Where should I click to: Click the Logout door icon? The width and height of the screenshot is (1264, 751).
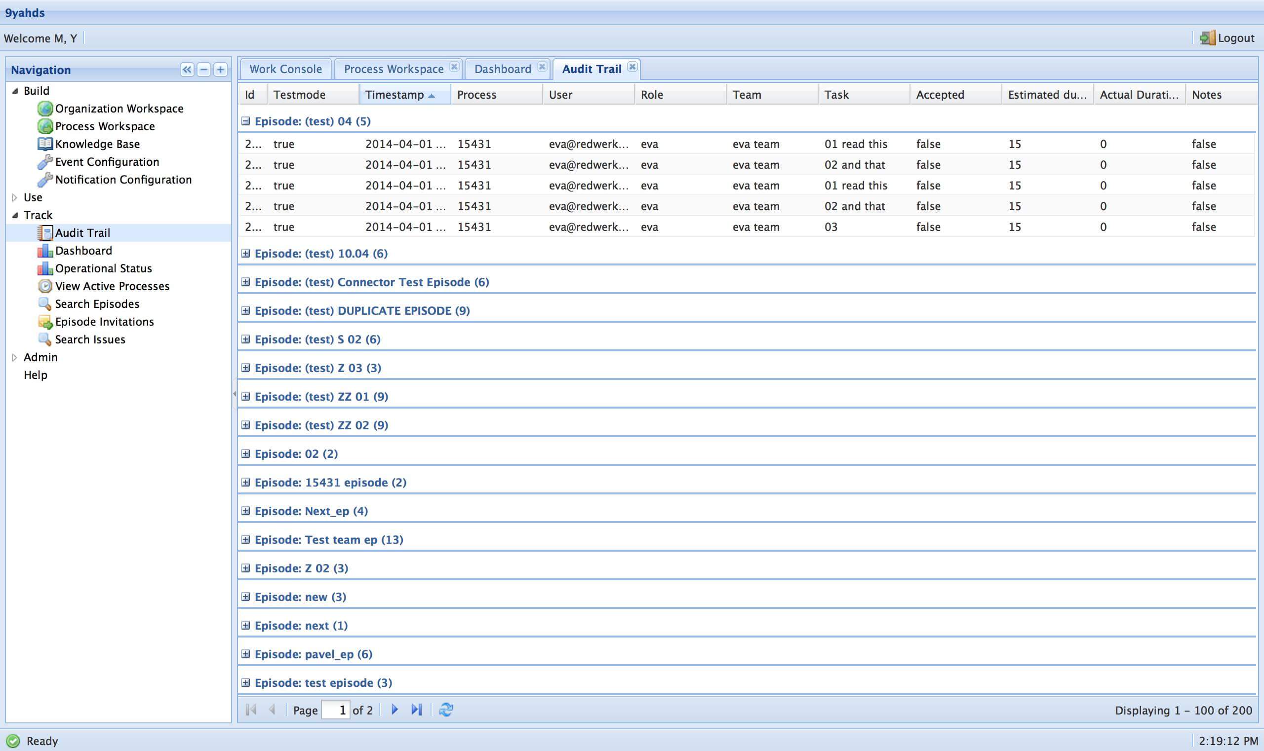pos(1208,38)
